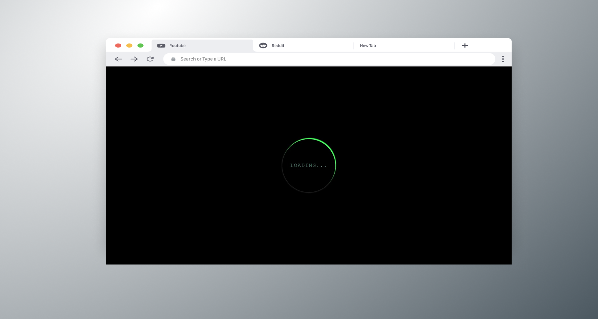Image resolution: width=598 pixels, height=319 pixels.
Task: Open the three-dot browser menu
Action: (x=503, y=59)
